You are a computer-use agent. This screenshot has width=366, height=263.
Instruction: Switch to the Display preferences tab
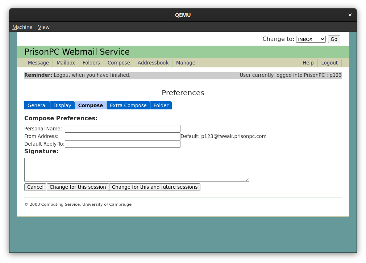pos(62,105)
